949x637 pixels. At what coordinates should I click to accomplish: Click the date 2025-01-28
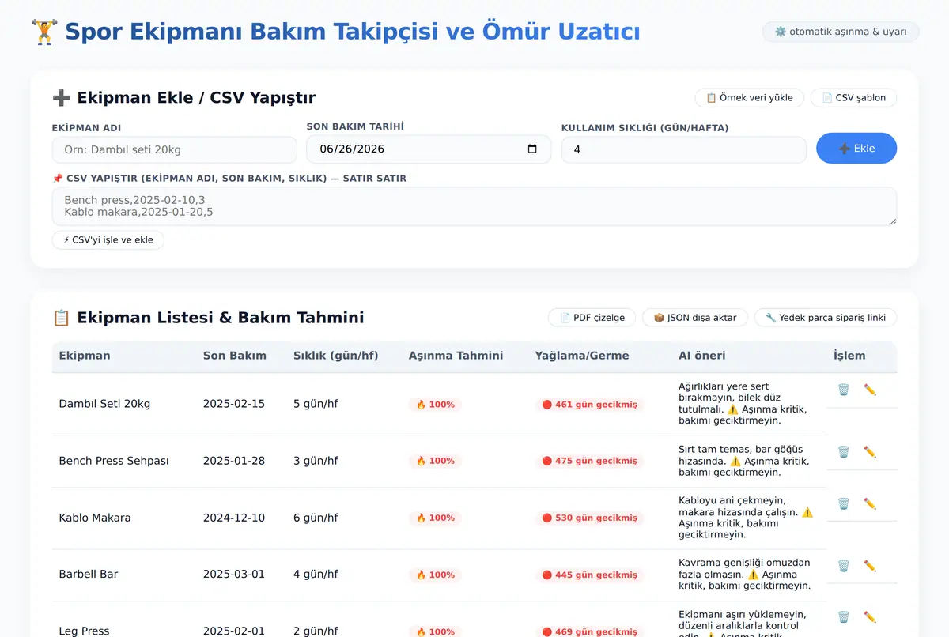pyautogui.click(x=234, y=461)
